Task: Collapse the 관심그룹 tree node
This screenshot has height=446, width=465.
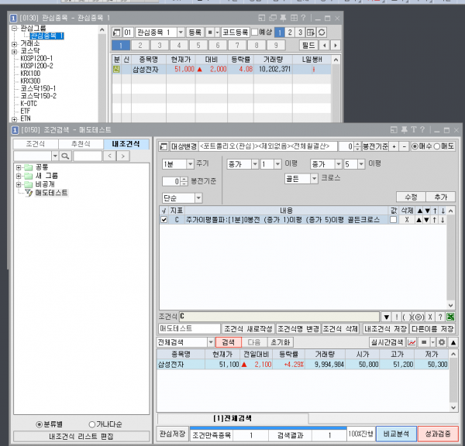Action: (x=14, y=29)
